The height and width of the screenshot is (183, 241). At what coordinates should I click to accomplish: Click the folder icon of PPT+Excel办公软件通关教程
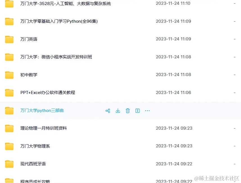pyautogui.click(x=9, y=93)
